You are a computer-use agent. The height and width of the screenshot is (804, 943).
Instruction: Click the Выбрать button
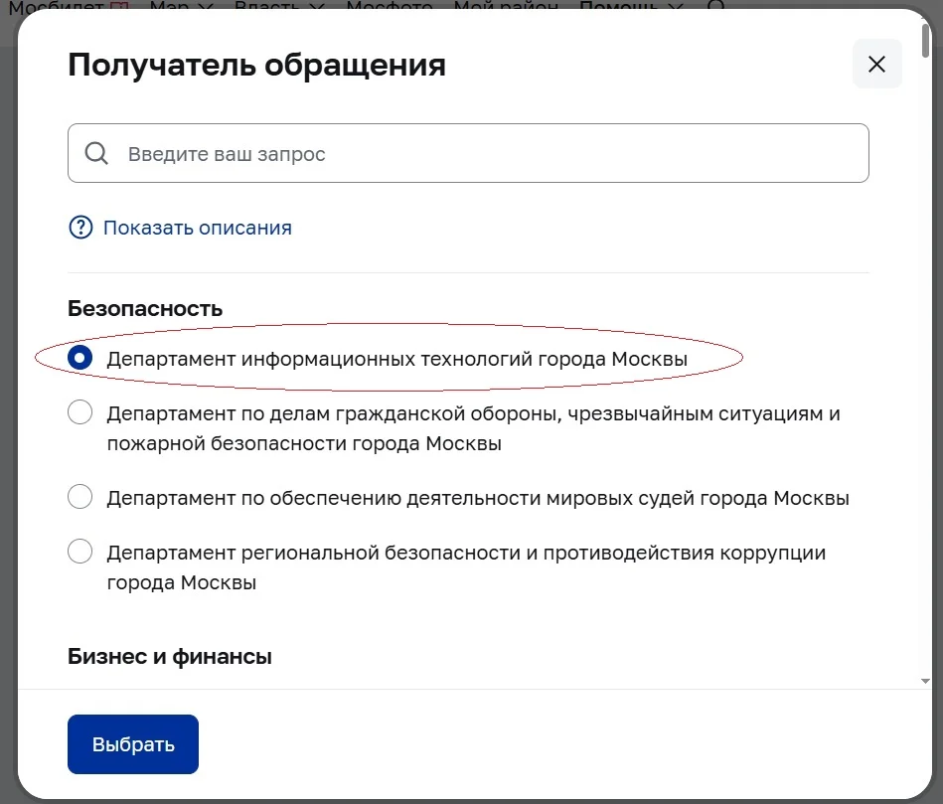point(133,744)
